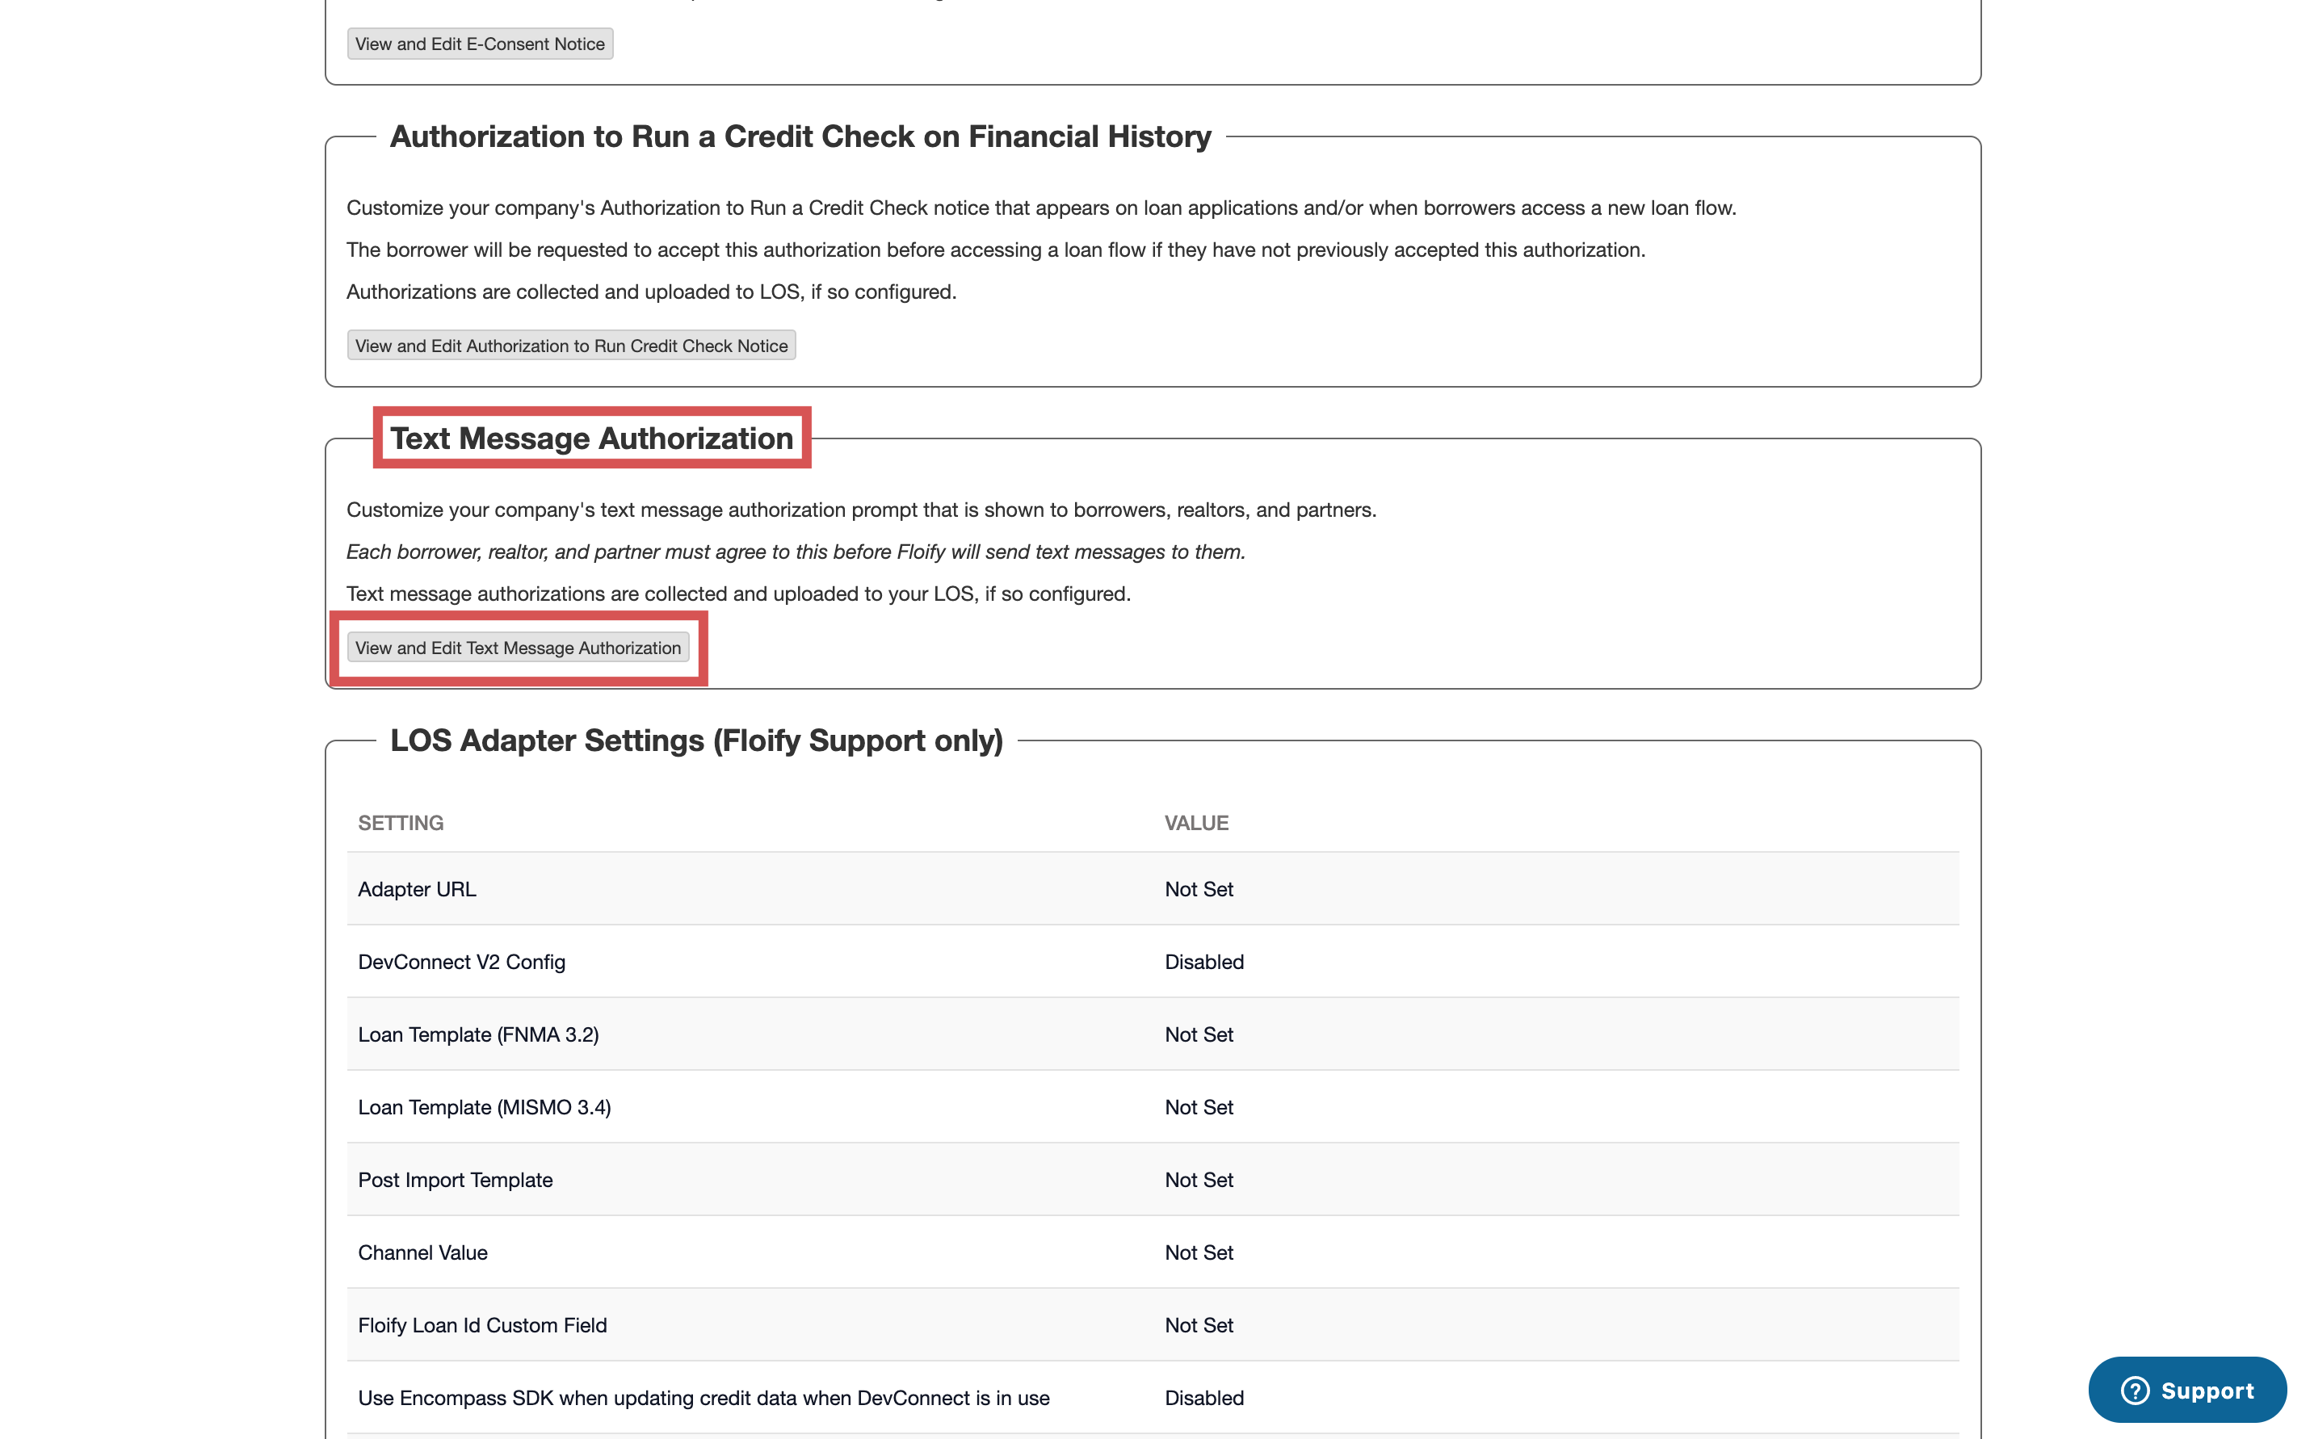Screen dimensions: 2310x1439
Task: Click View and Edit Text Message Authorization button
Action: 518,648
